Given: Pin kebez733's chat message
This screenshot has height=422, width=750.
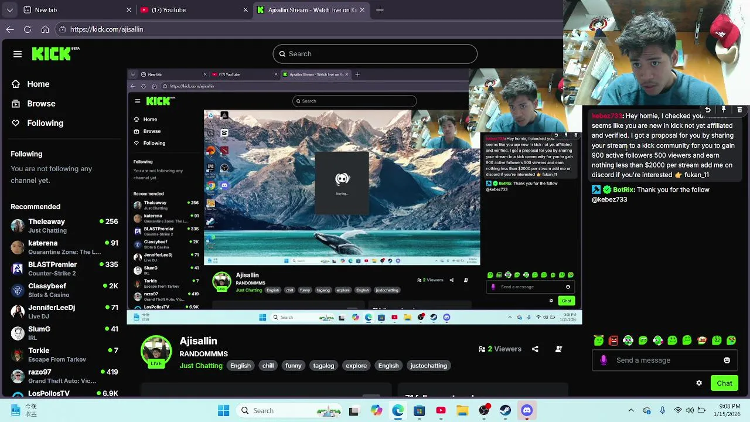Looking at the screenshot, I should click(x=724, y=110).
